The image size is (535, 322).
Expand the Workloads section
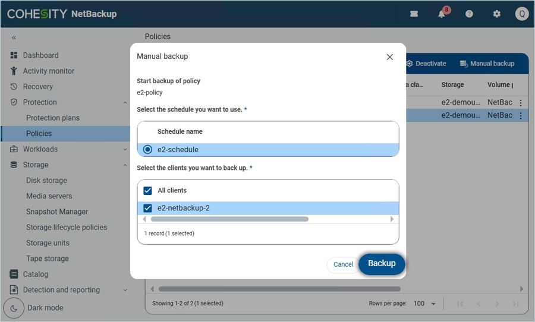click(x=125, y=149)
